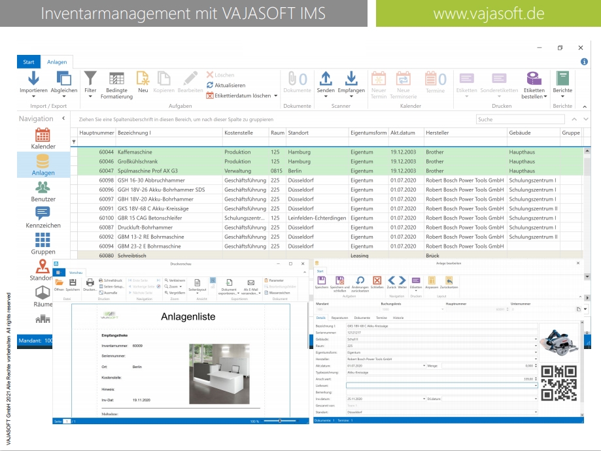The width and height of the screenshot is (601, 451).
Task: Click the info icon at top right
Action: (584, 61)
